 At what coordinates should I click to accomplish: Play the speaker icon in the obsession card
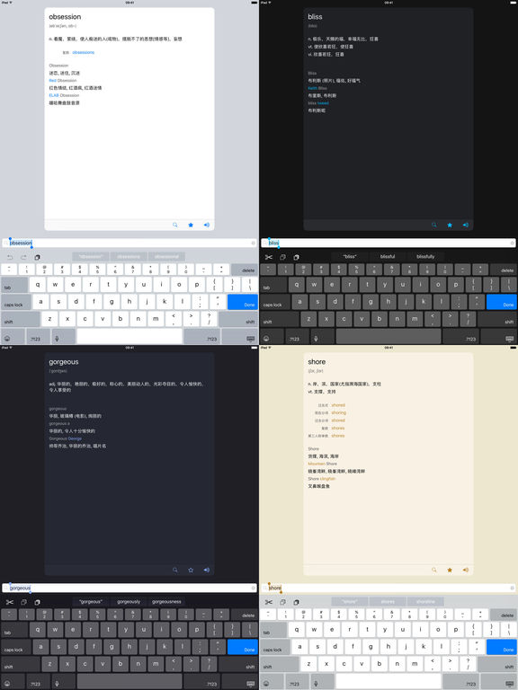click(207, 225)
